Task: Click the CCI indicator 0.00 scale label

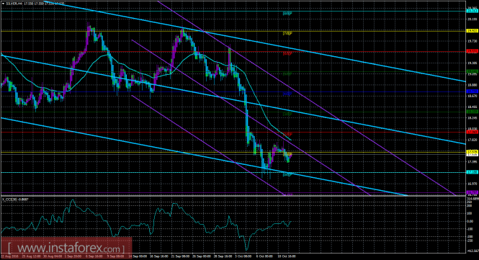Action: (470, 222)
